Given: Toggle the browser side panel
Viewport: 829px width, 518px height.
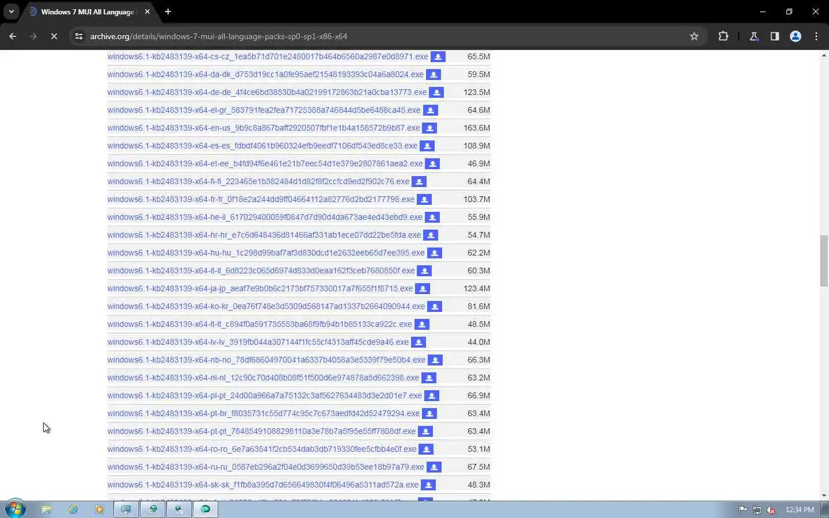Looking at the screenshot, I should click(x=775, y=36).
